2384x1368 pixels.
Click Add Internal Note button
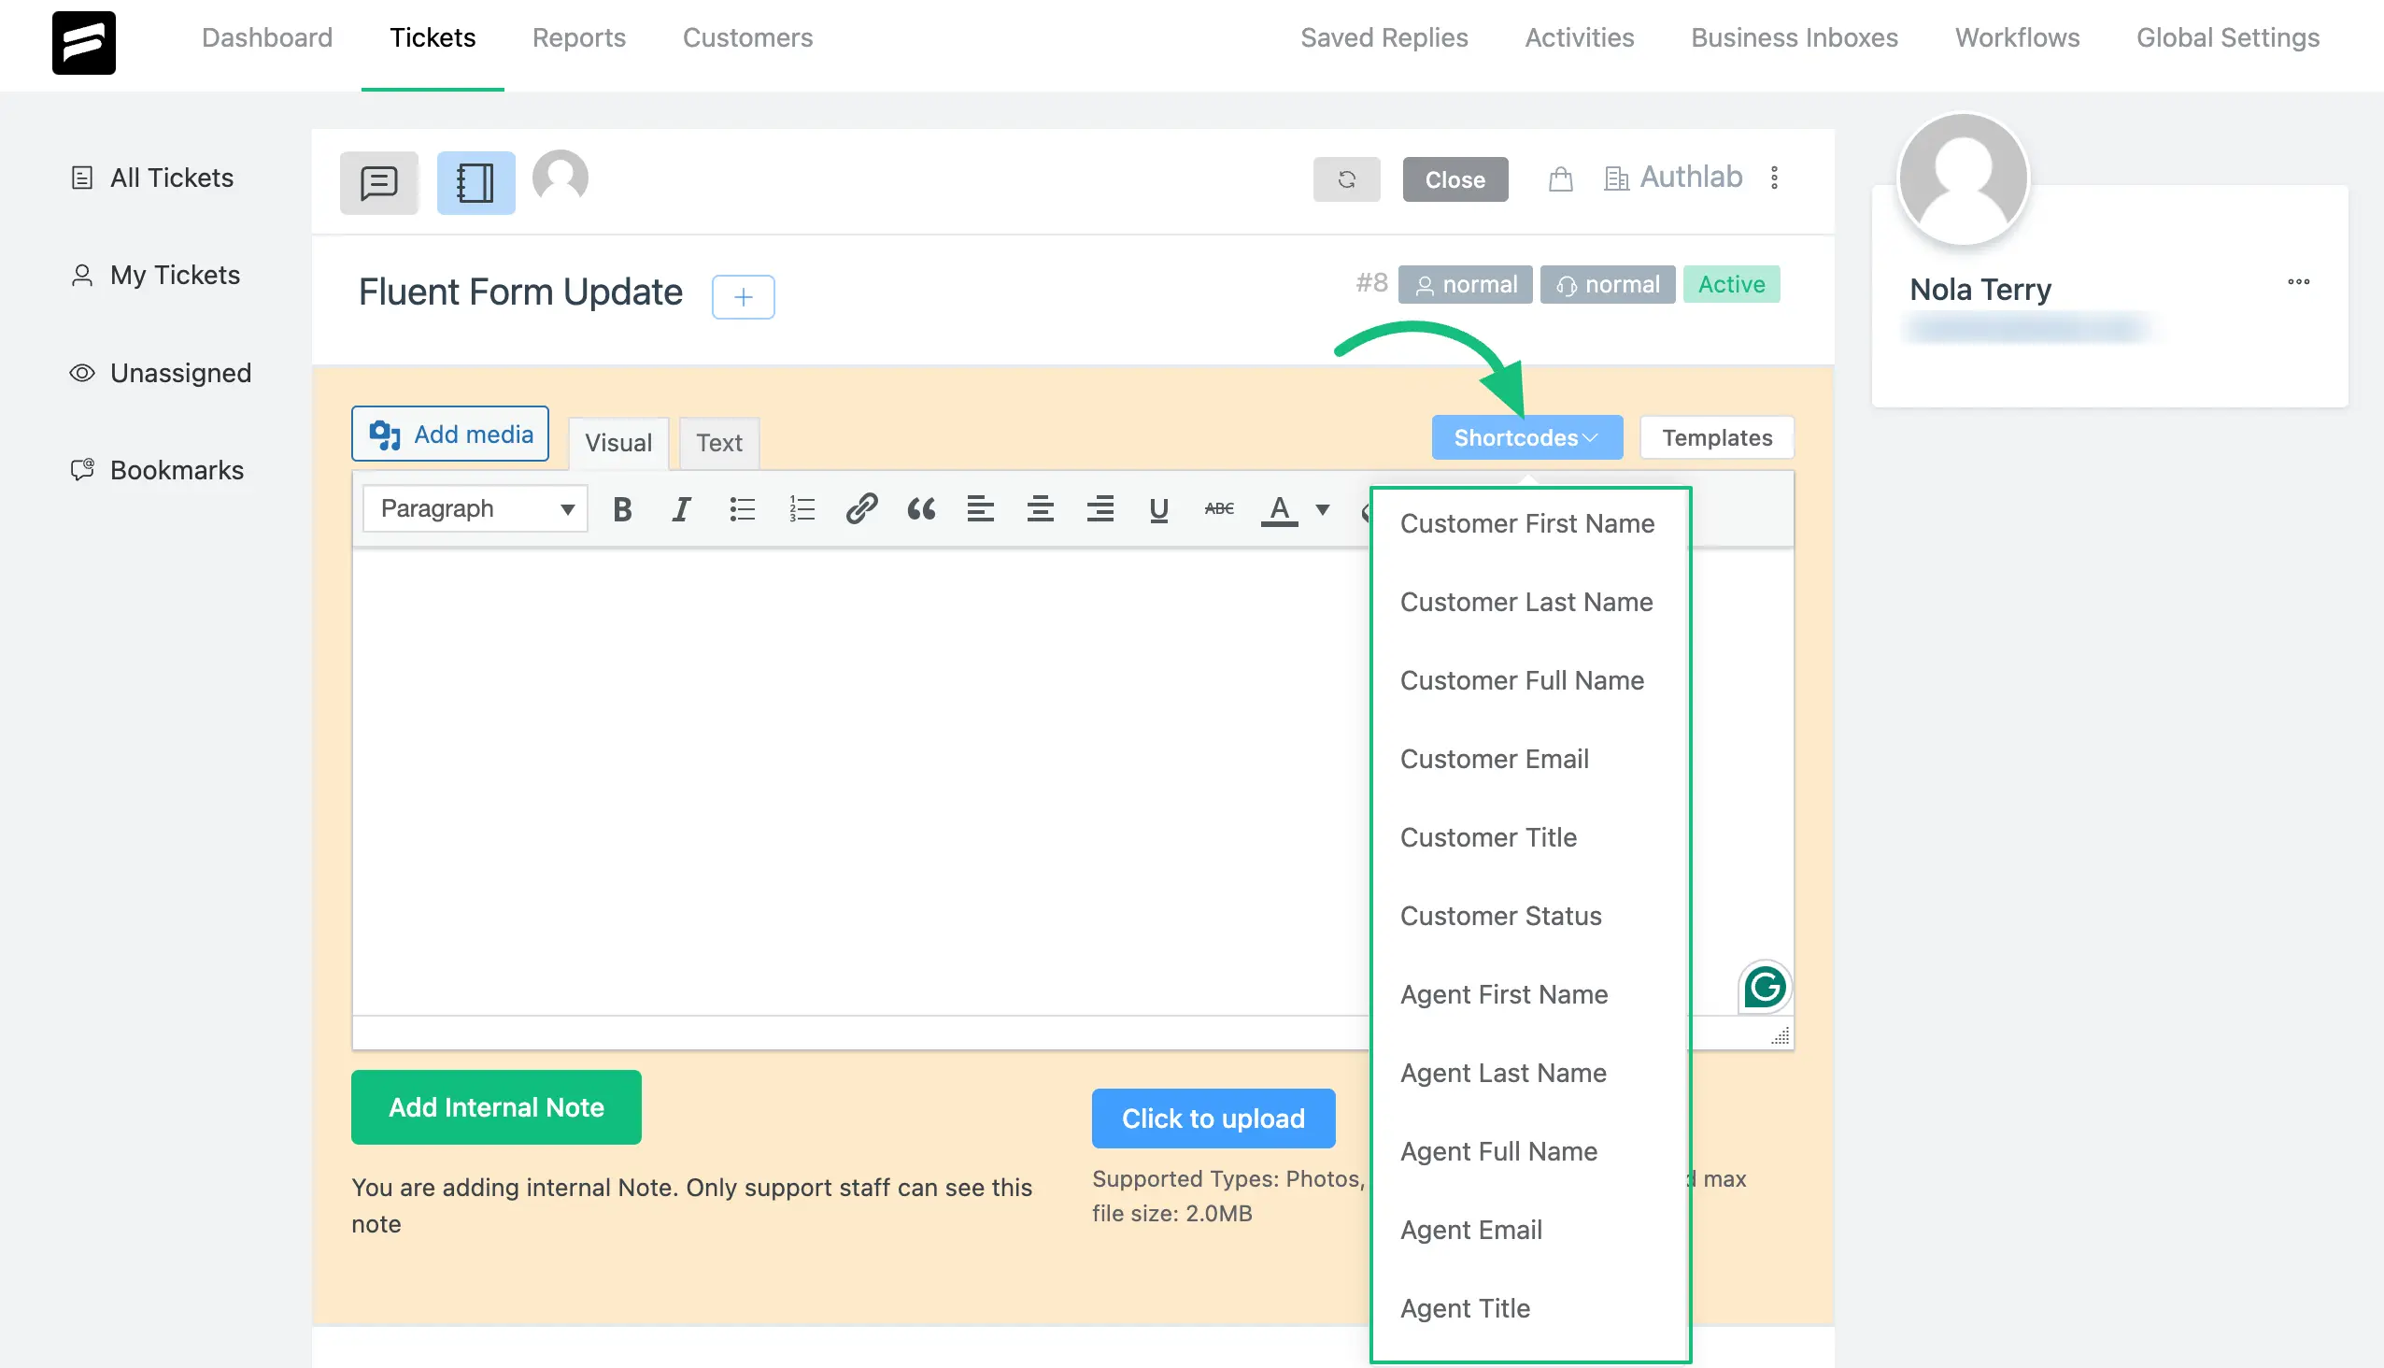pyautogui.click(x=496, y=1107)
